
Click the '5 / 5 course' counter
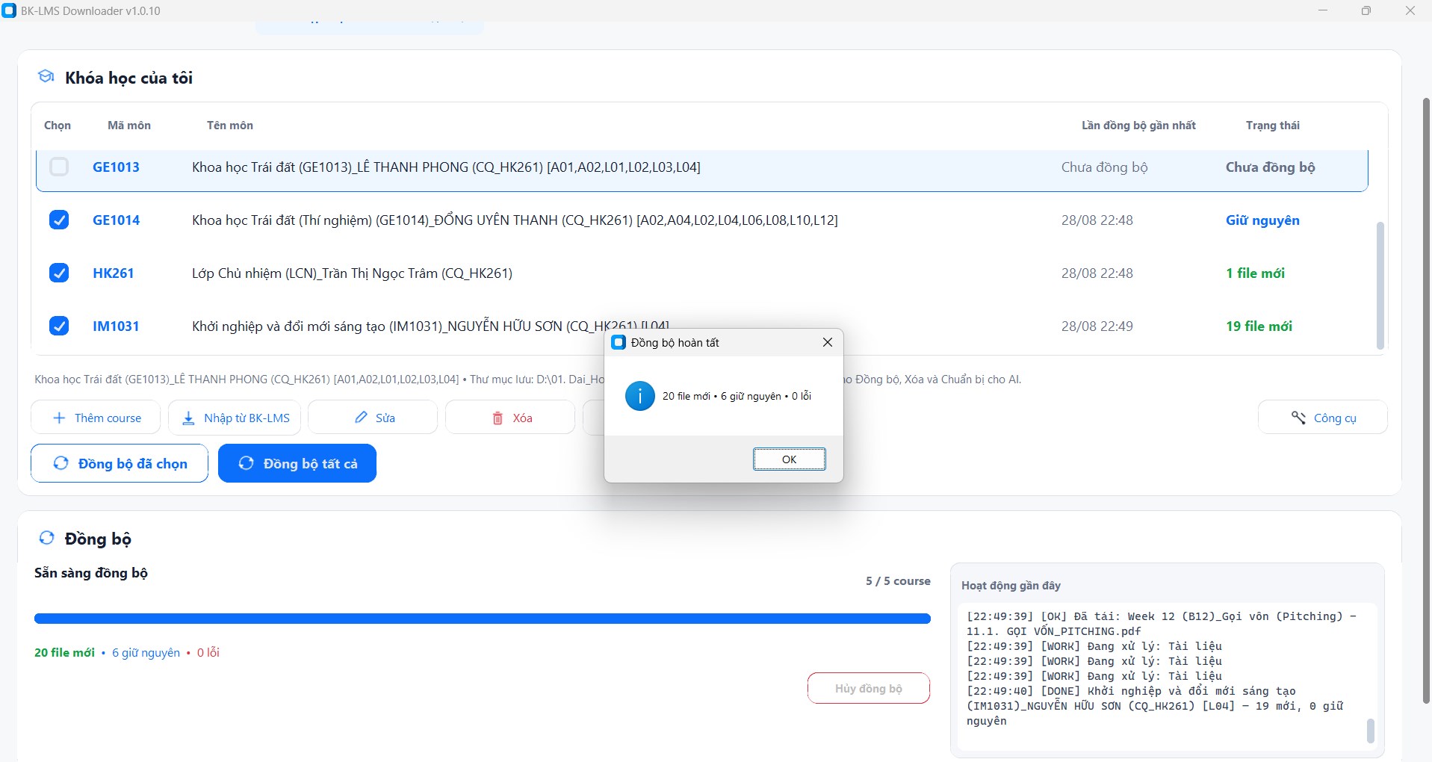pyautogui.click(x=898, y=580)
